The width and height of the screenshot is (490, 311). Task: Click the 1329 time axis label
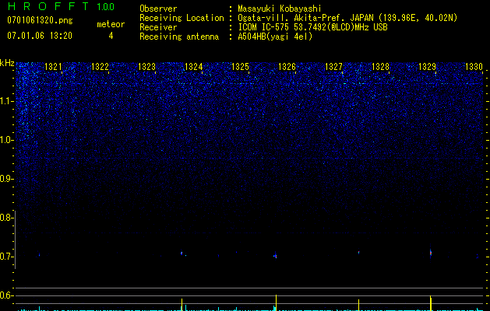point(427,67)
